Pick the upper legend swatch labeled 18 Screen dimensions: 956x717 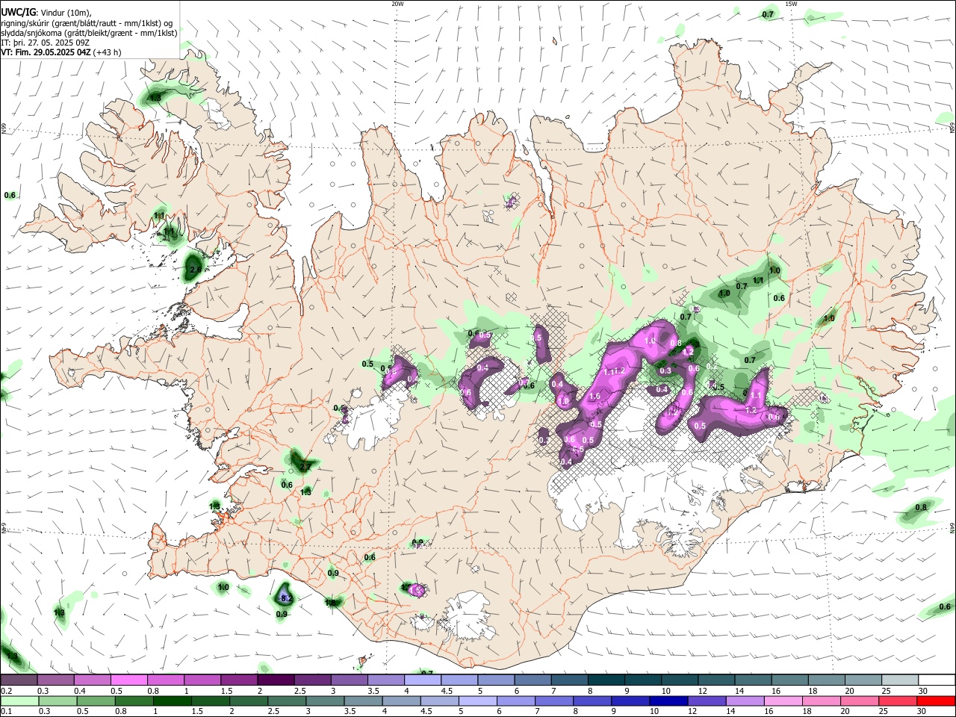[827, 680]
